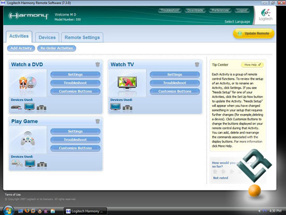Image resolution: width=286 pixels, height=215 pixels.
Task: Open Troubleshoot for Watch TV
Action: tap(175, 83)
